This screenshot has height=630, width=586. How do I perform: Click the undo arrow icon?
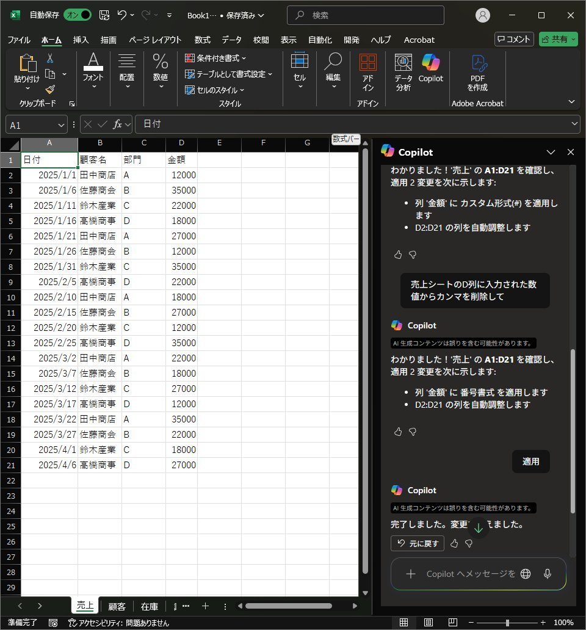[x=121, y=15]
